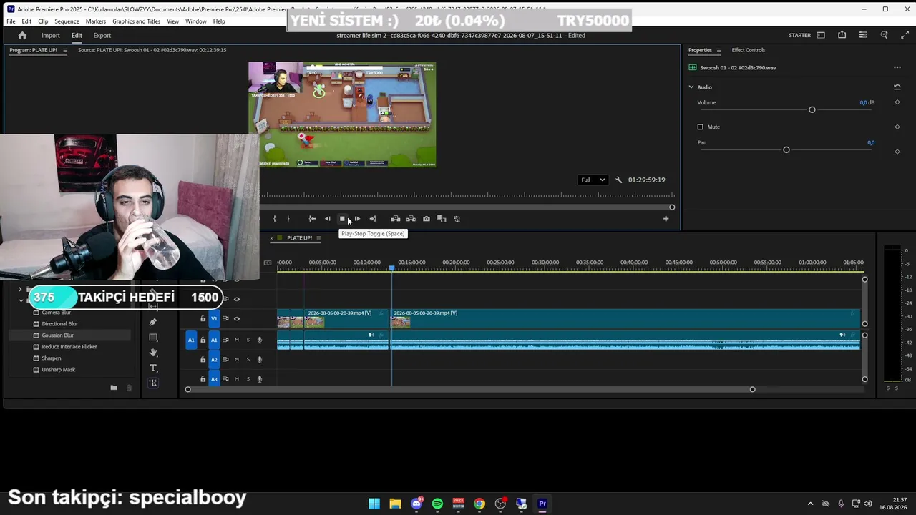This screenshot has height=515, width=916.
Task: Jump to the Out point
Action: tap(373, 219)
